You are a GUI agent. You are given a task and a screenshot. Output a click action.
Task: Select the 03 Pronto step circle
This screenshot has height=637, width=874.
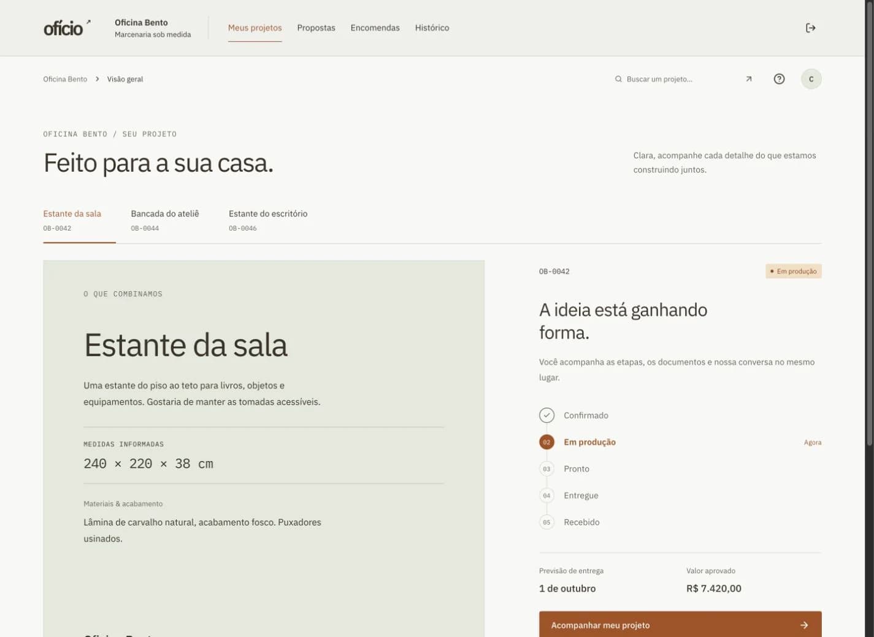546,469
